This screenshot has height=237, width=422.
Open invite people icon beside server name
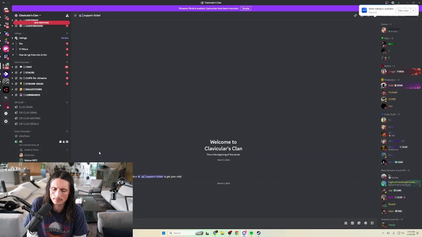click(x=67, y=15)
